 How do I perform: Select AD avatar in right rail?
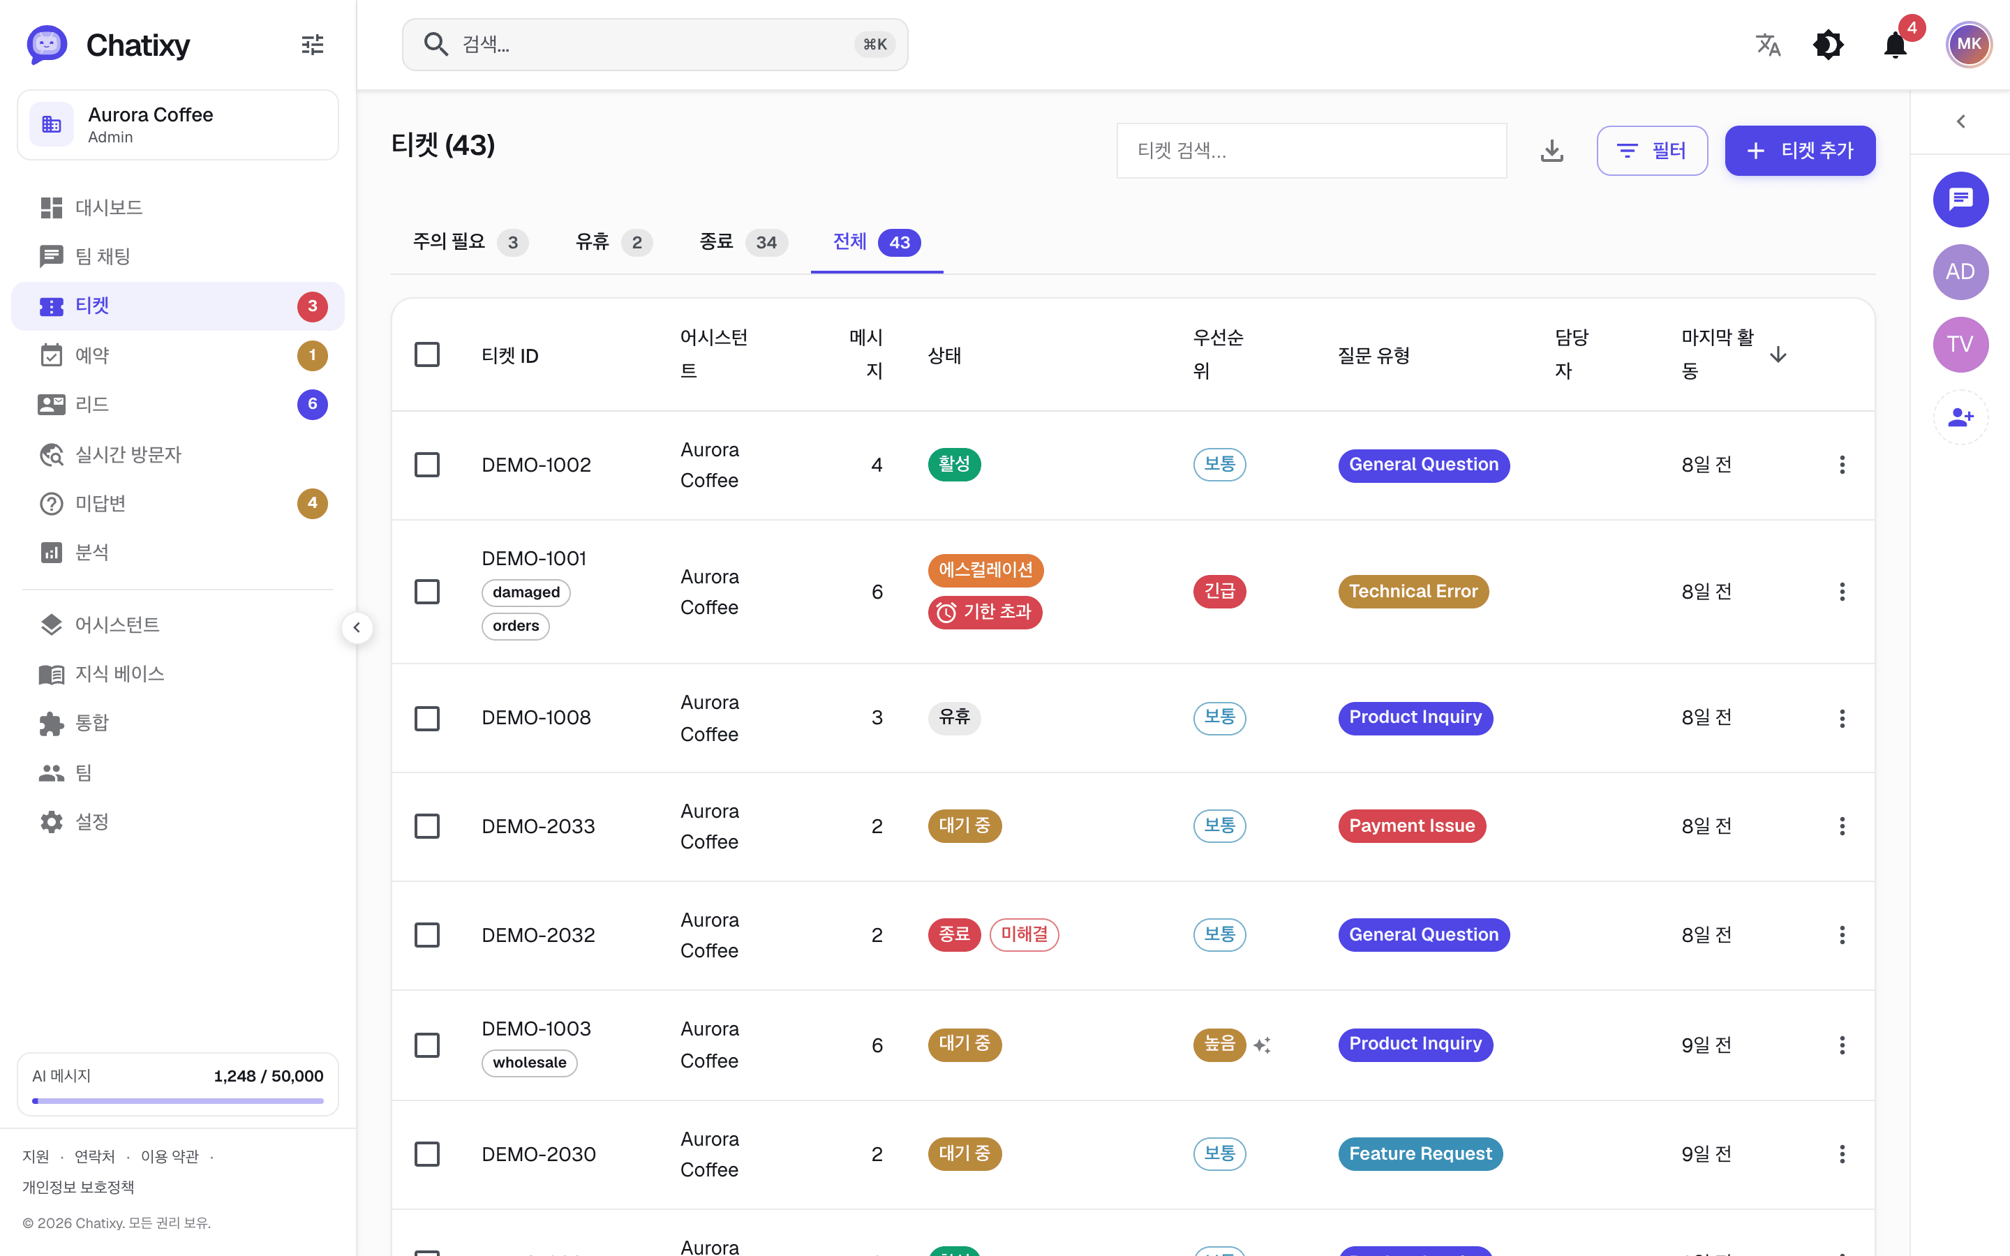click(1960, 271)
